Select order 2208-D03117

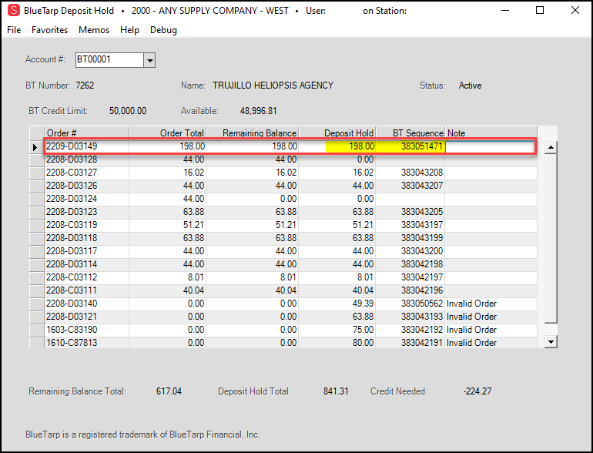(86, 251)
